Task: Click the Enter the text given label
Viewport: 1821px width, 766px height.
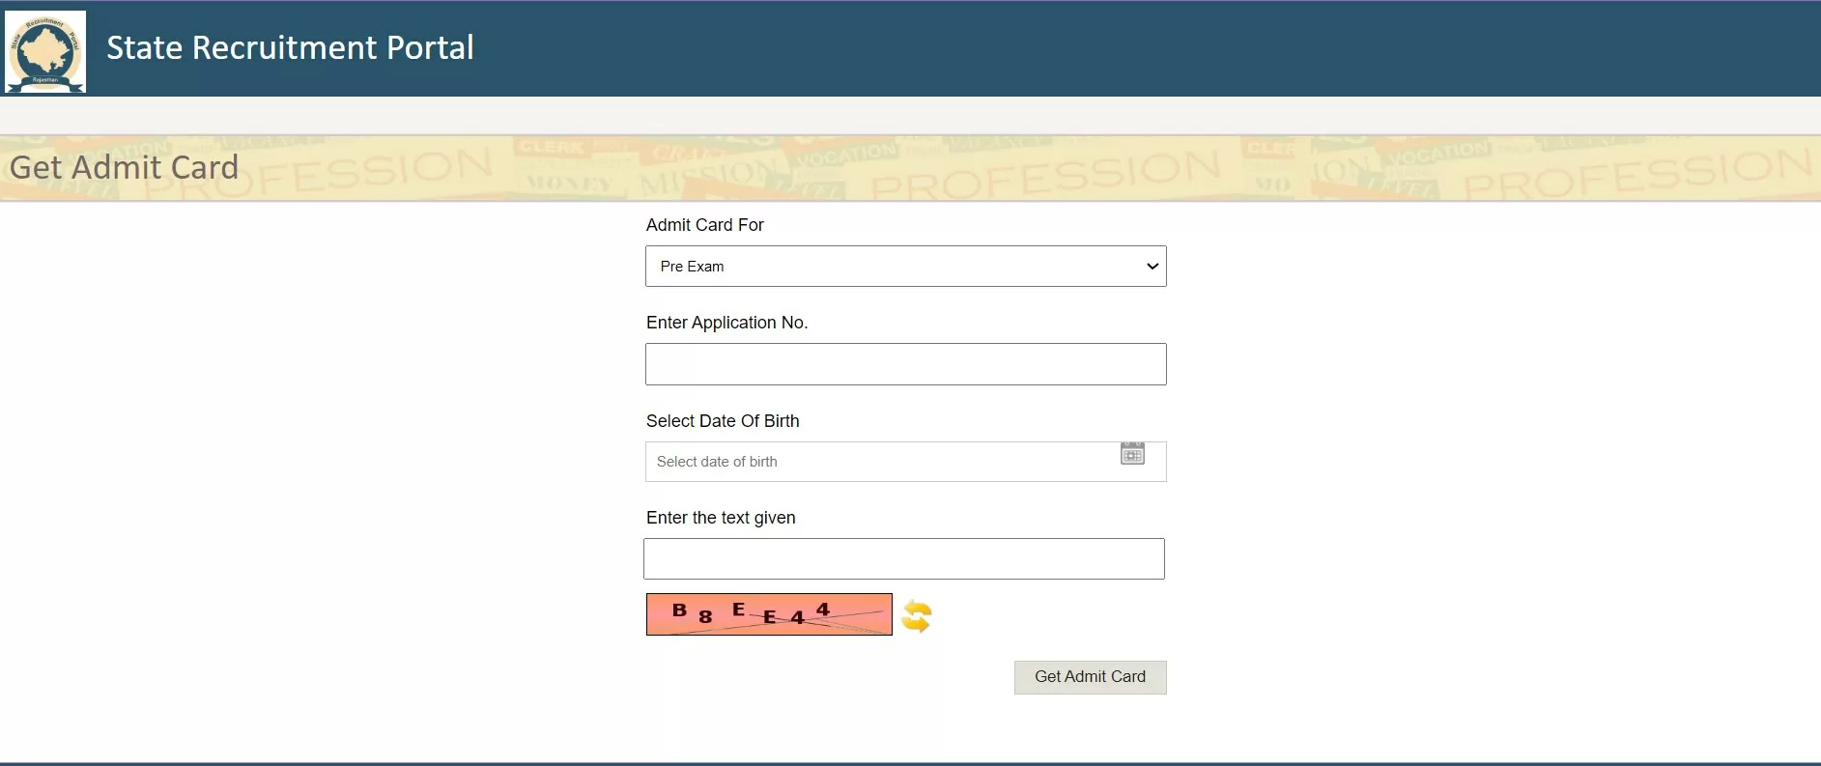Action: [x=721, y=518]
